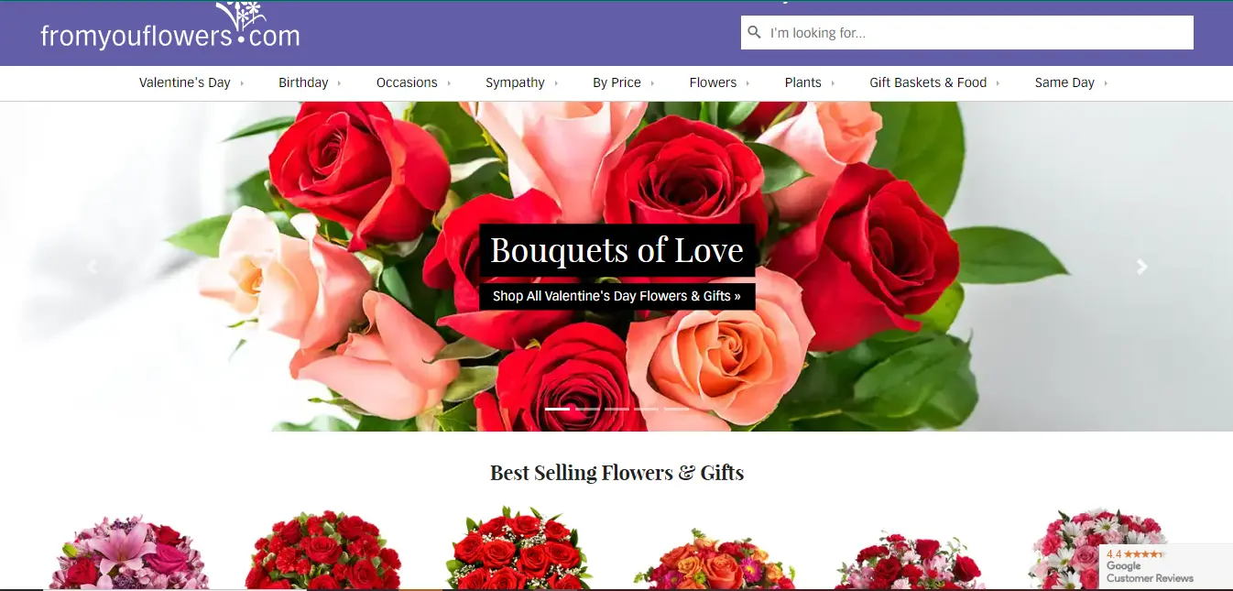Open the pink lily bouquet product thumbnail
The height and width of the screenshot is (591, 1233).
click(x=128, y=552)
